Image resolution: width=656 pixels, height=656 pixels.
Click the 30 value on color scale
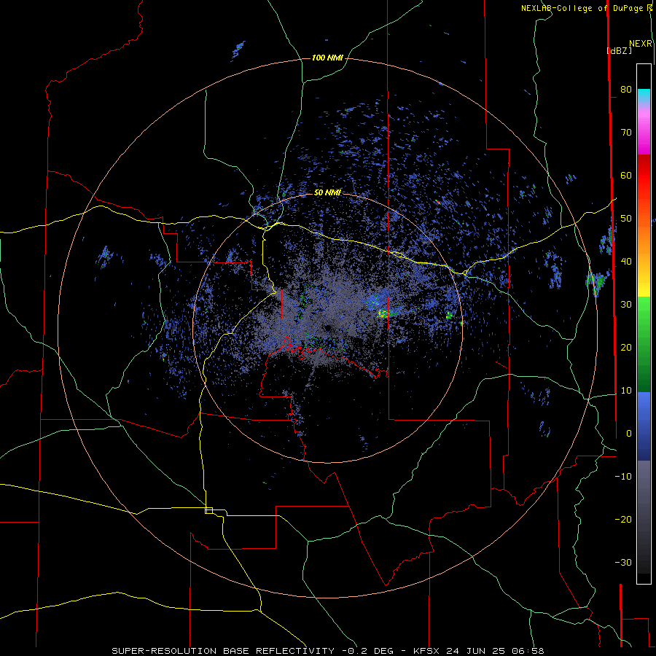pyautogui.click(x=626, y=305)
